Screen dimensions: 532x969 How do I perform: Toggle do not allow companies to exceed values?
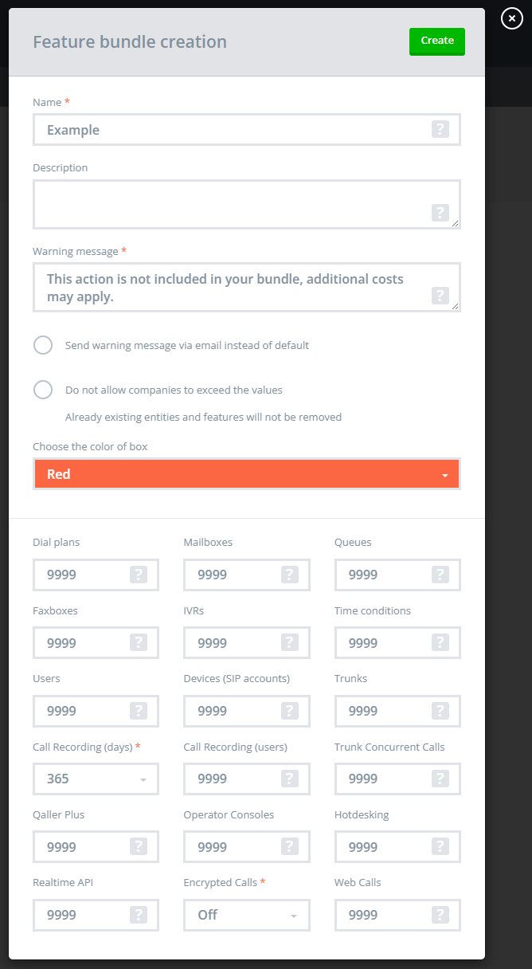tap(43, 390)
